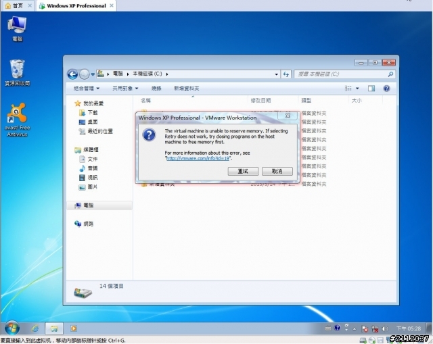Open the address bar history dropdown

277,74
